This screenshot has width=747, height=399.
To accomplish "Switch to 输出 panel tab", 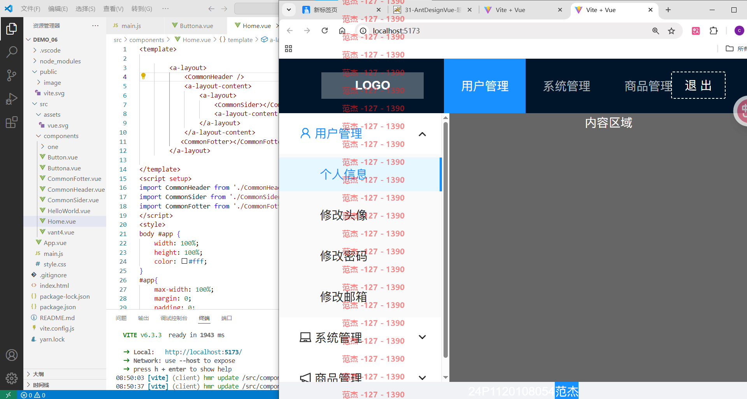I will click(143, 318).
